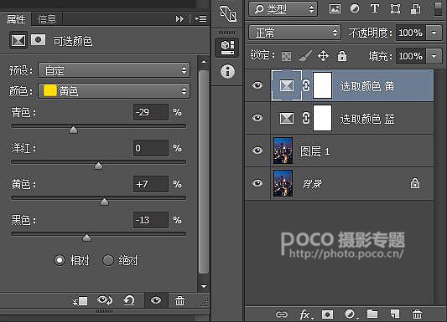Click the 青色 slider handle
The image size is (447, 322).
coord(73,130)
